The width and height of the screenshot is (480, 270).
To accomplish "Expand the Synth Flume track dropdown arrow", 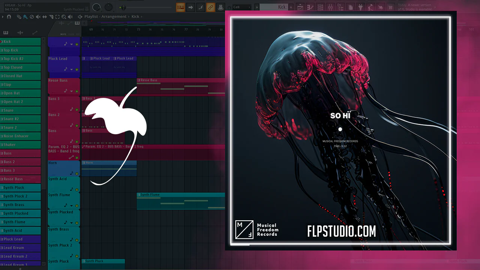I will [x=71, y=206].
